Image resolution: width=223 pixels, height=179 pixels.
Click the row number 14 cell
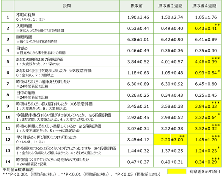pyautogui.click(x=8, y=162)
